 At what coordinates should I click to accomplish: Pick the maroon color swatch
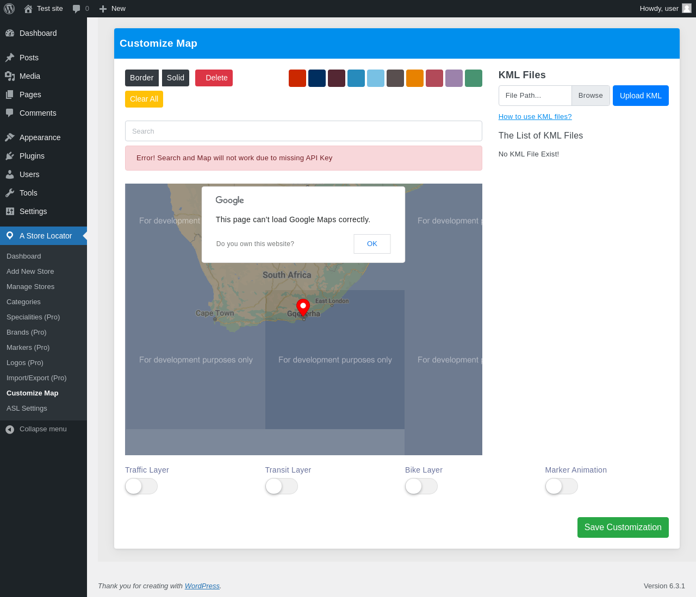coord(337,78)
